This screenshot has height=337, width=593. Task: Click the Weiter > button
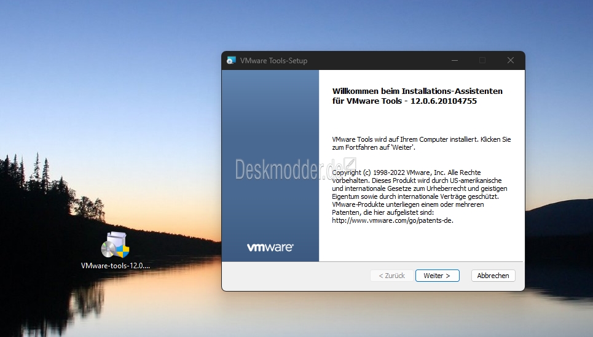pyautogui.click(x=437, y=276)
